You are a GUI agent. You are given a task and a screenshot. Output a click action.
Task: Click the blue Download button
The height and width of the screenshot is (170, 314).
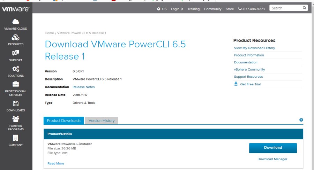pos(273,148)
